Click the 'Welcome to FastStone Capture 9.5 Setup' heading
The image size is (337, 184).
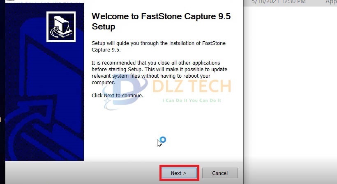point(161,21)
